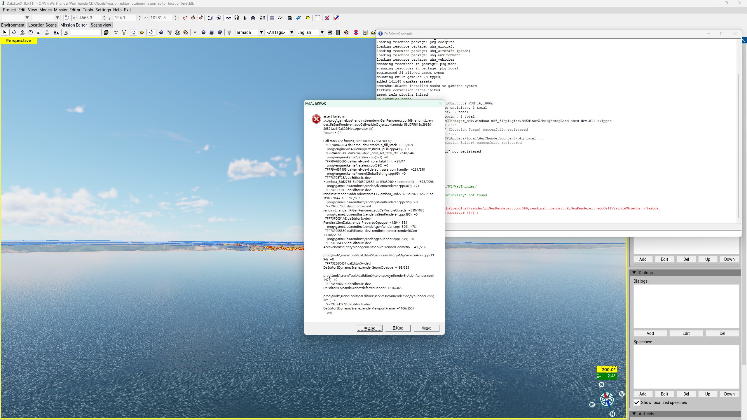
Task: Click the camera screenshot icon
Action: coord(290,18)
